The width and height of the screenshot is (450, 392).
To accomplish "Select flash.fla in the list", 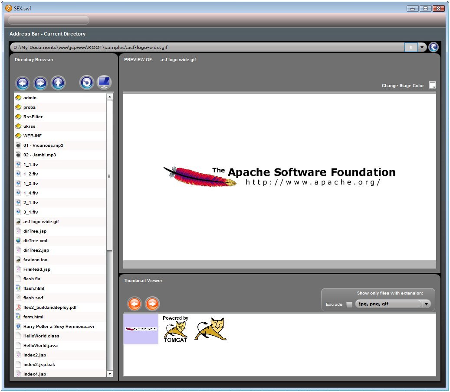I will click(x=60, y=279).
